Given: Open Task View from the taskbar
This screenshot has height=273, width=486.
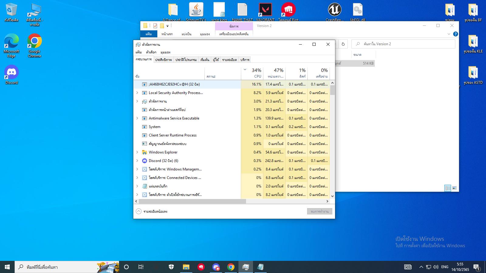Looking at the screenshot, I should point(141,267).
